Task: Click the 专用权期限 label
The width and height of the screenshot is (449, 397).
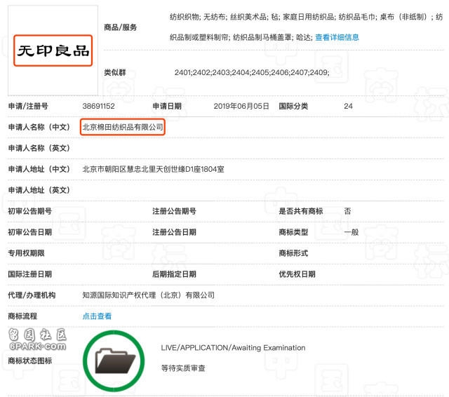Action: [27, 253]
